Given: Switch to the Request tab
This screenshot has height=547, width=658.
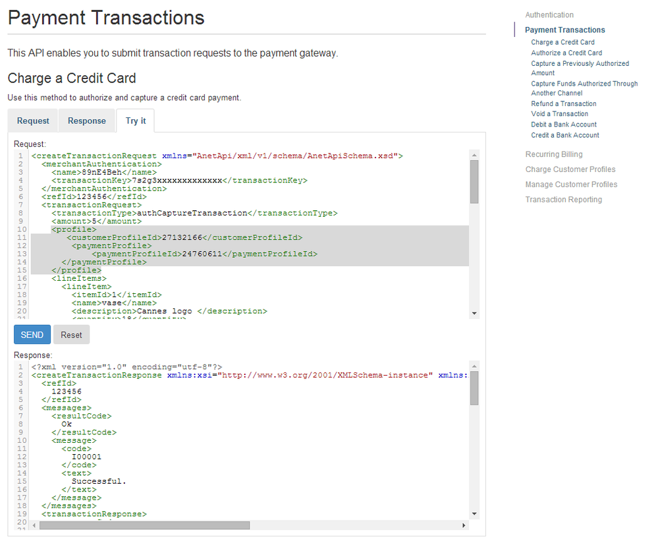Looking at the screenshot, I should click(33, 121).
